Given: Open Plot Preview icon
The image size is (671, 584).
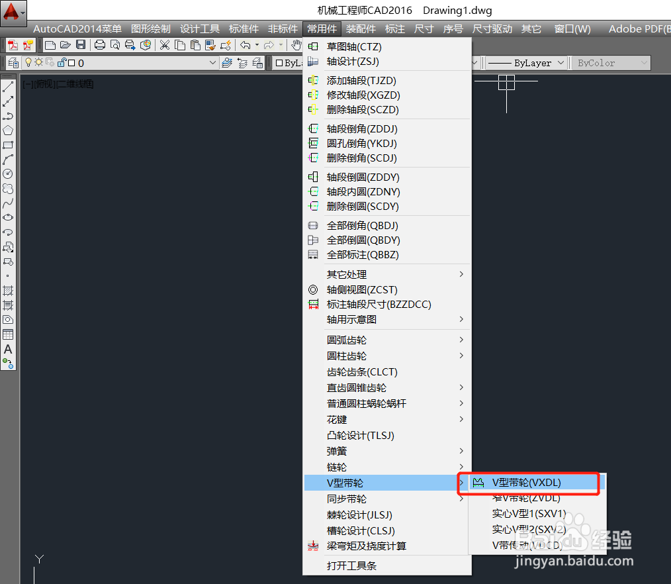Looking at the screenshot, I should coord(115,45).
